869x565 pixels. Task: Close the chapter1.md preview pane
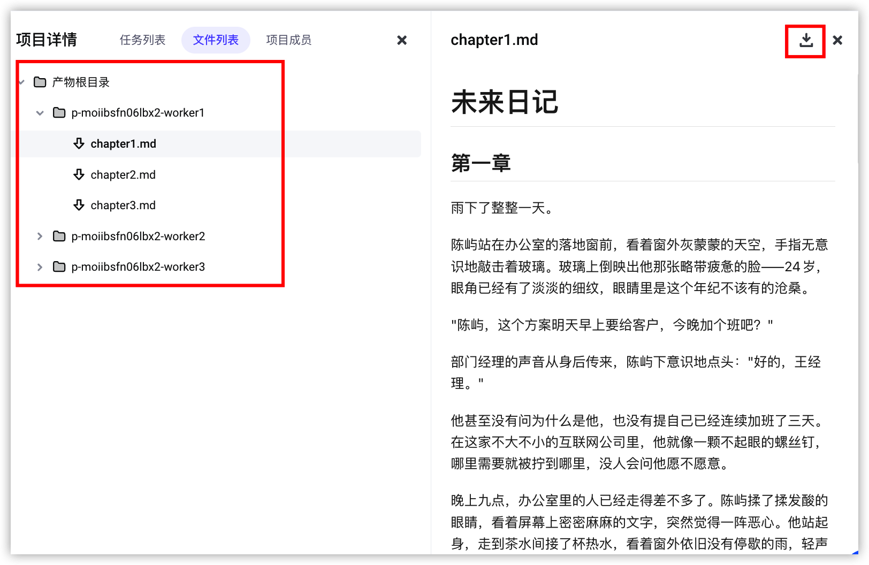pyautogui.click(x=837, y=40)
